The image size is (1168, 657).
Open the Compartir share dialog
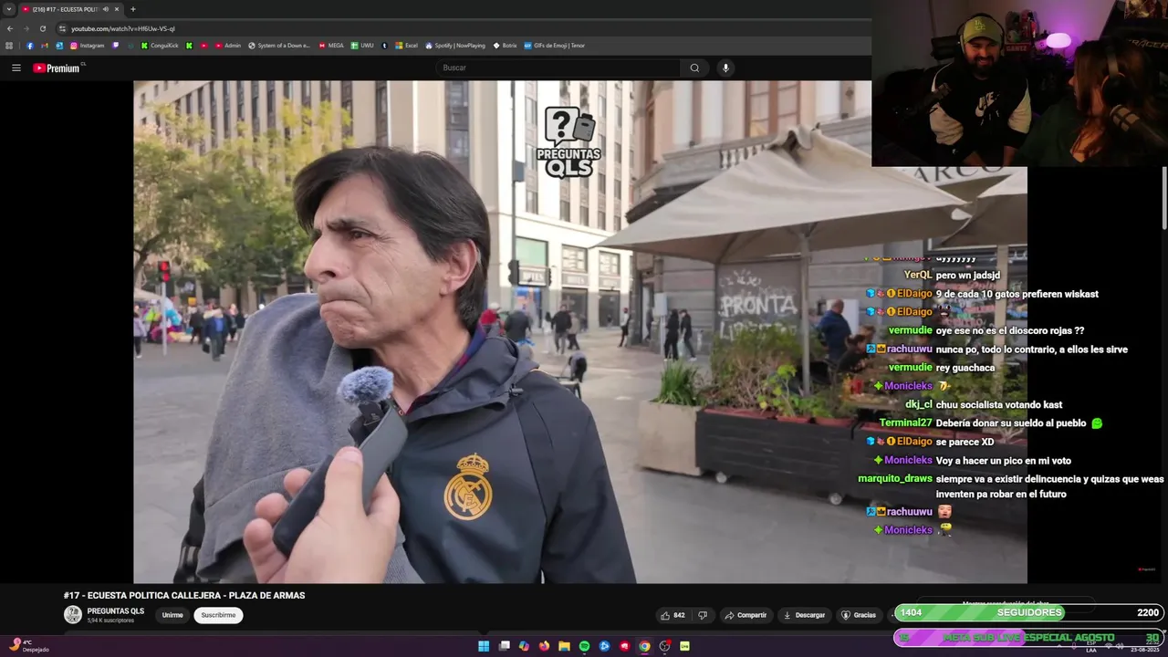pyautogui.click(x=746, y=615)
